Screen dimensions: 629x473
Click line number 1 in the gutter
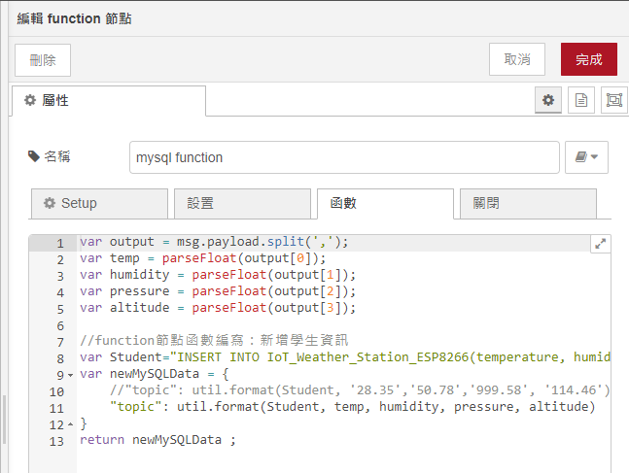[60, 243]
